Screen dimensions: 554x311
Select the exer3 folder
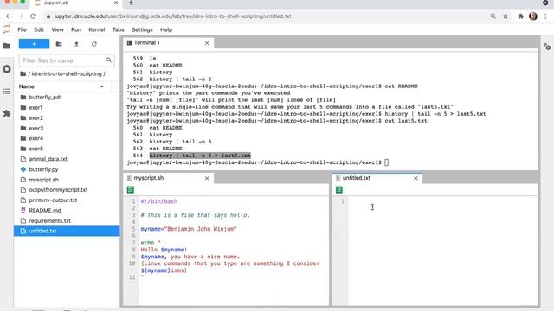(x=67, y=128)
